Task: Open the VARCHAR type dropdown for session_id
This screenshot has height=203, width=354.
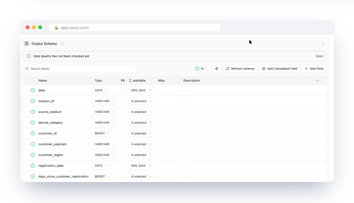Action: pos(105,101)
